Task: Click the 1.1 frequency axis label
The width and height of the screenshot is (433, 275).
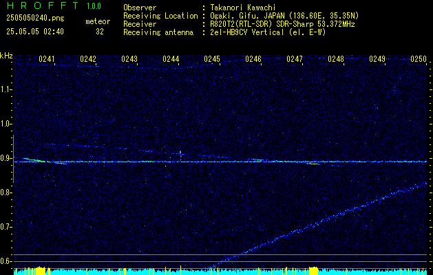Action: 6,89
